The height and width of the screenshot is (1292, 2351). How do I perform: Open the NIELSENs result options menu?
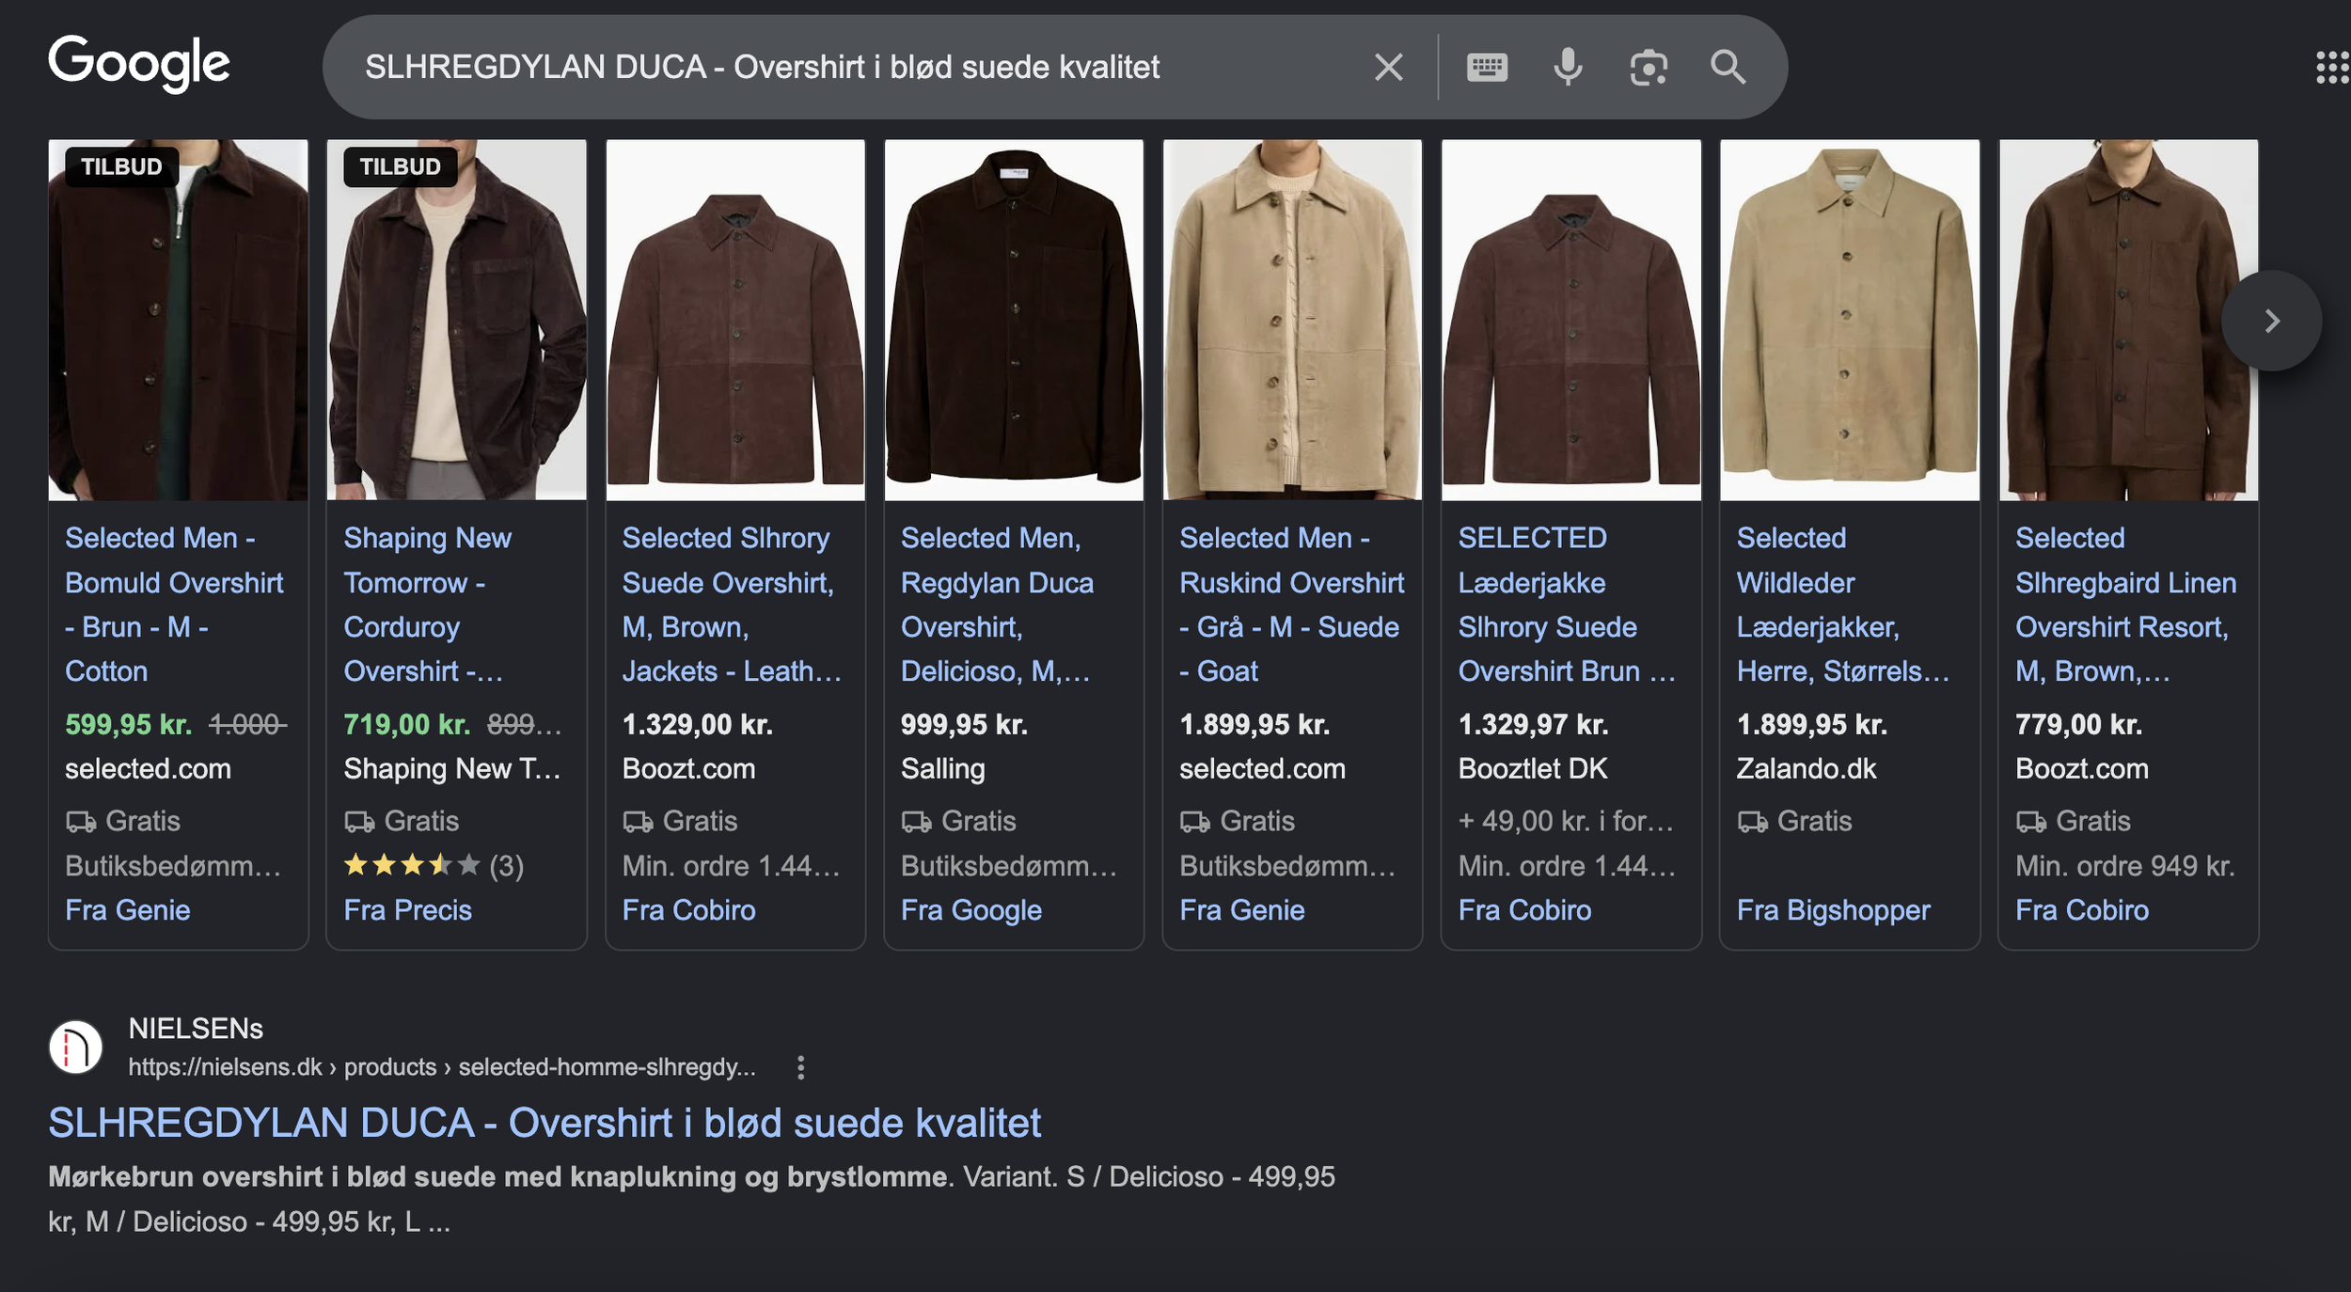pyautogui.click(x=800, y=1067)
